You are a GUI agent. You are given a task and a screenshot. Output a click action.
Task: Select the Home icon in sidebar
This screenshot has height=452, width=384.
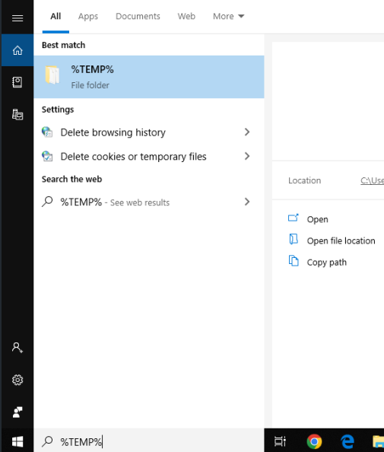[17, 50]
